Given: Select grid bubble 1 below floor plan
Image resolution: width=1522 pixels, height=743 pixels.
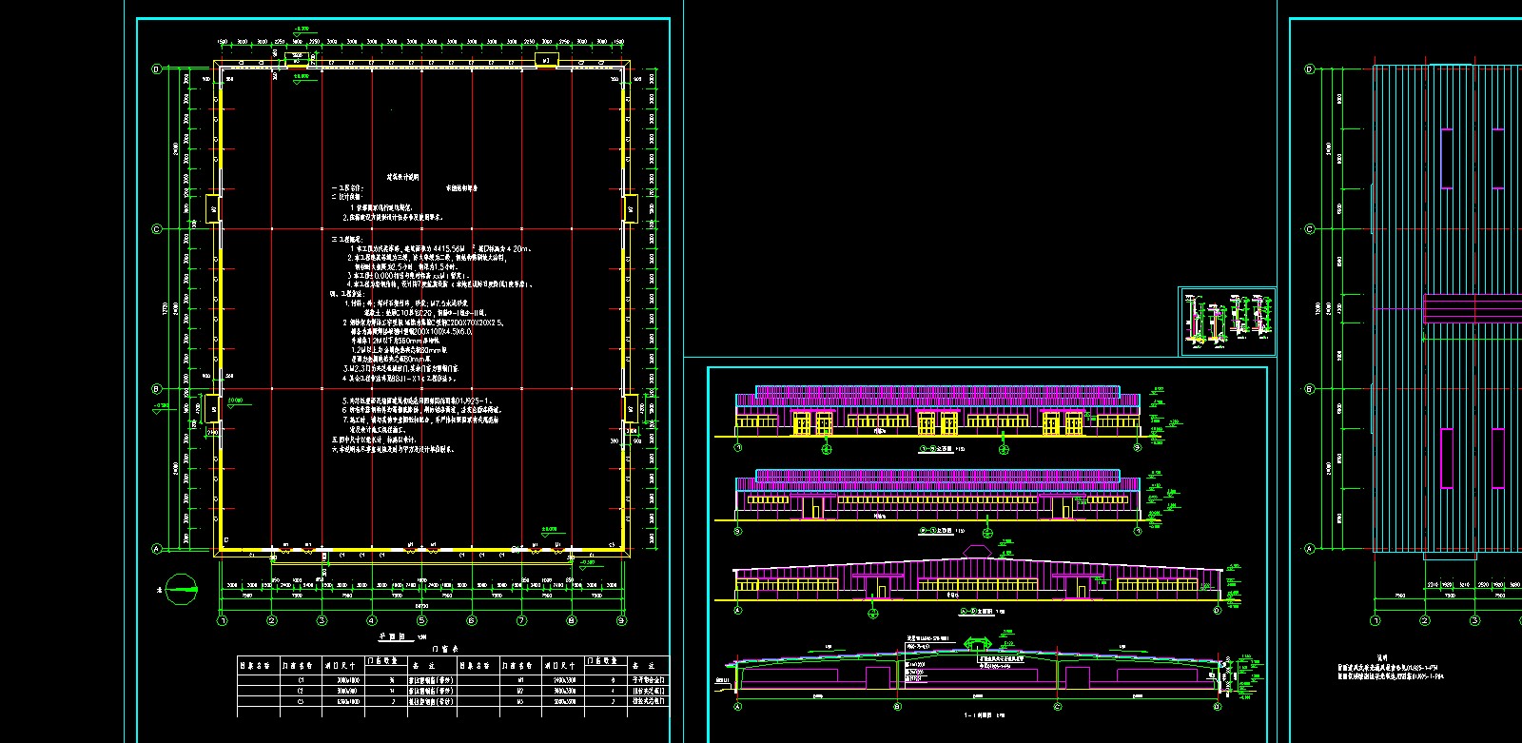Looking at the screenshot, I should 223,621.
